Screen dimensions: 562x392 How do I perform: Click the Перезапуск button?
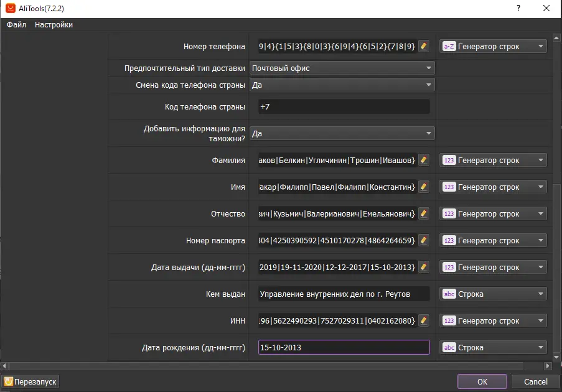click(x=30, y=381)
